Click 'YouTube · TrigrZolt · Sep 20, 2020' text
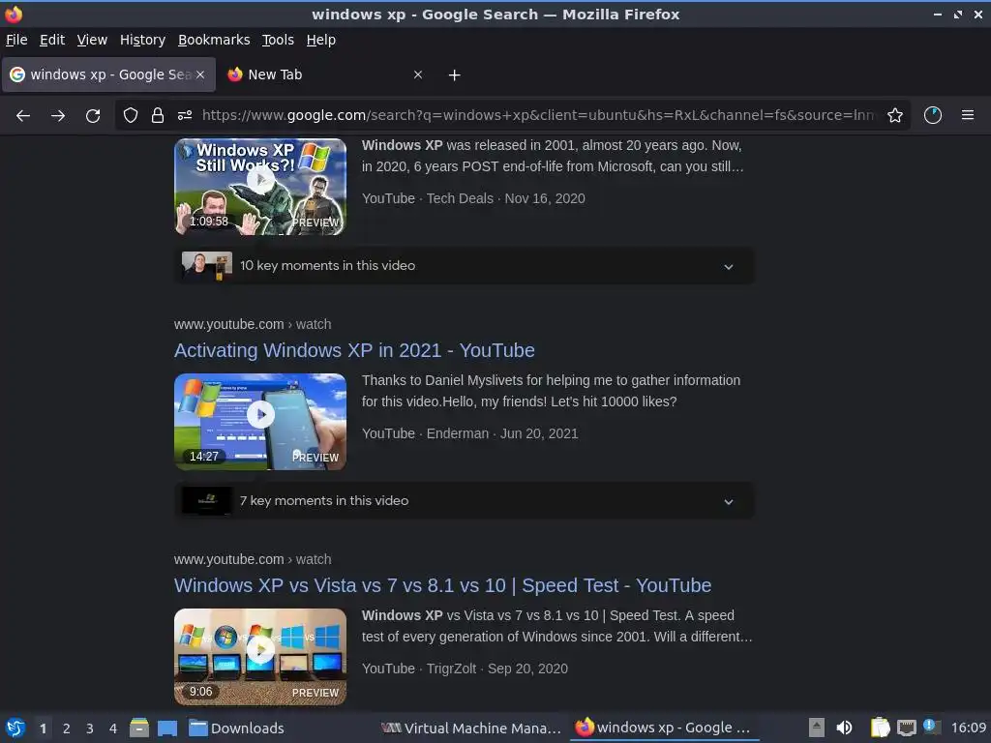This screenshot has height=743, width=991. click(465, 669)
